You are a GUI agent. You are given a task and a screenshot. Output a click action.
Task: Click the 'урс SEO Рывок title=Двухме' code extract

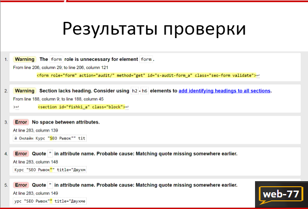[x=50, y=201]
